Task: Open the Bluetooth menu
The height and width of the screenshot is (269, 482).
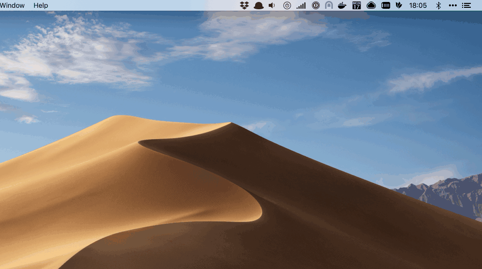Action: tap(438, 5)
